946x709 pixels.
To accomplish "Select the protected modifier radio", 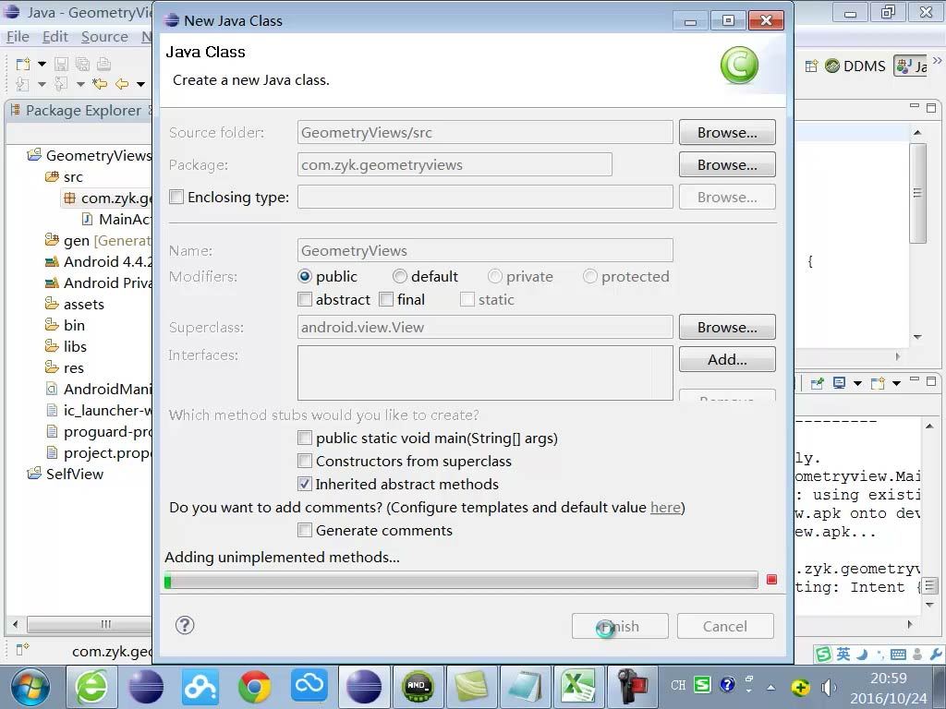I will [x=590, y=276].
